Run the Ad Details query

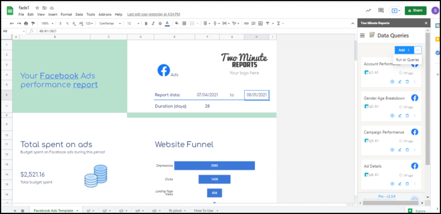tap(392, 184)
